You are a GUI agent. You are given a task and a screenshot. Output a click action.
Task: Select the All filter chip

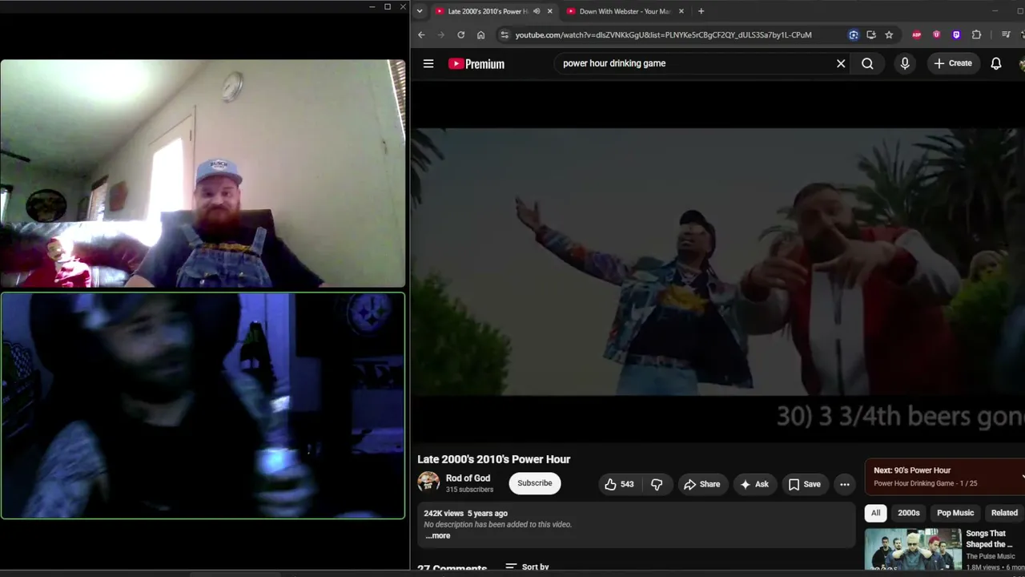(x=875, y=513)
